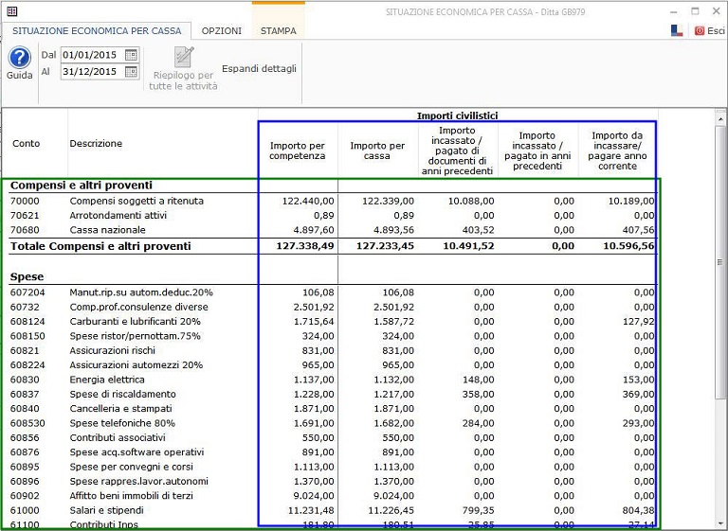Click value 10.189,00 da incassare
Image resolution: width=728 pixels, height=531 pixels.
click(631, 201)
